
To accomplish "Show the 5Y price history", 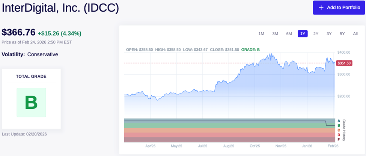I will 342,34.
